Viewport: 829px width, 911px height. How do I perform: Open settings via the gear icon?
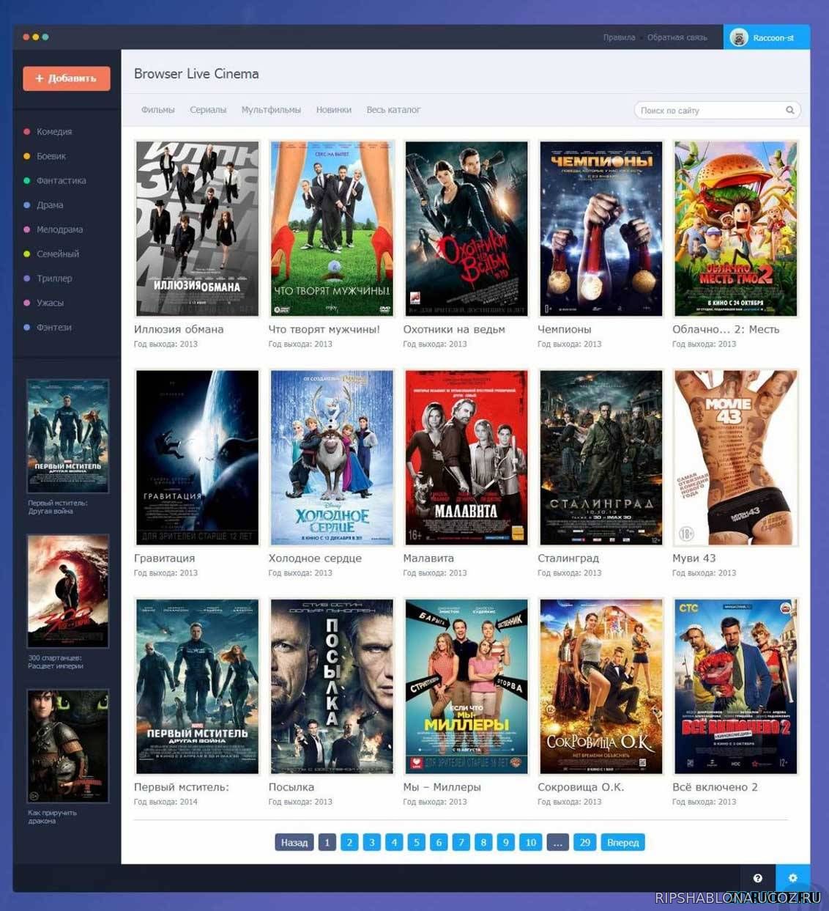(793, 877)
